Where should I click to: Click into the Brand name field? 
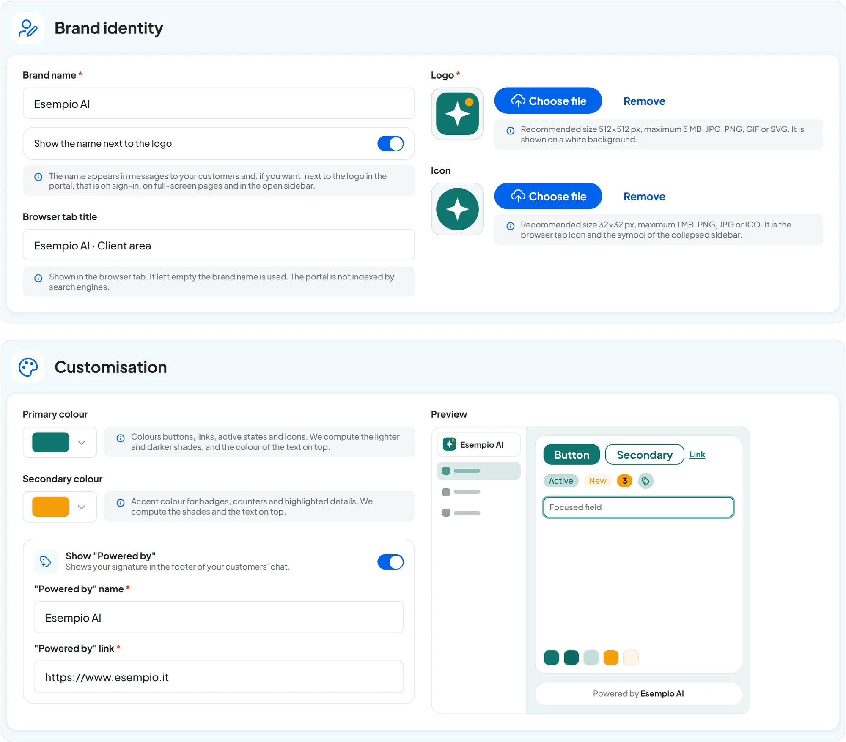[x=219, y=104]
